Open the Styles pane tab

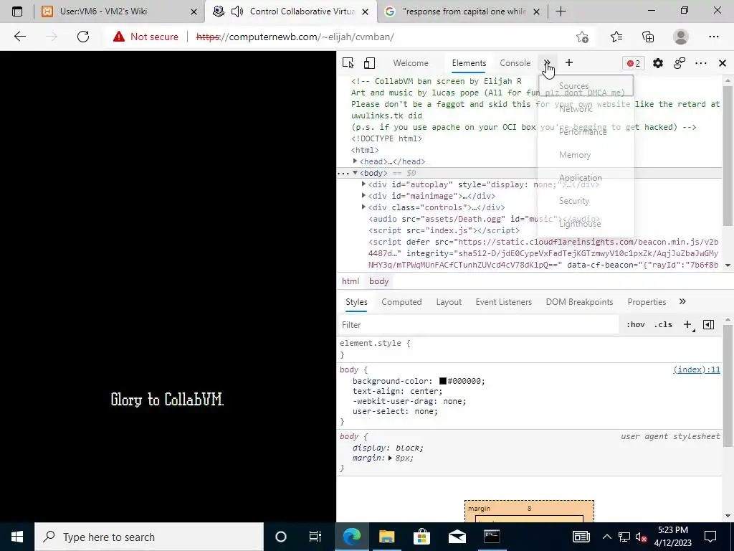pyautogui.click(x=356, y=302)
